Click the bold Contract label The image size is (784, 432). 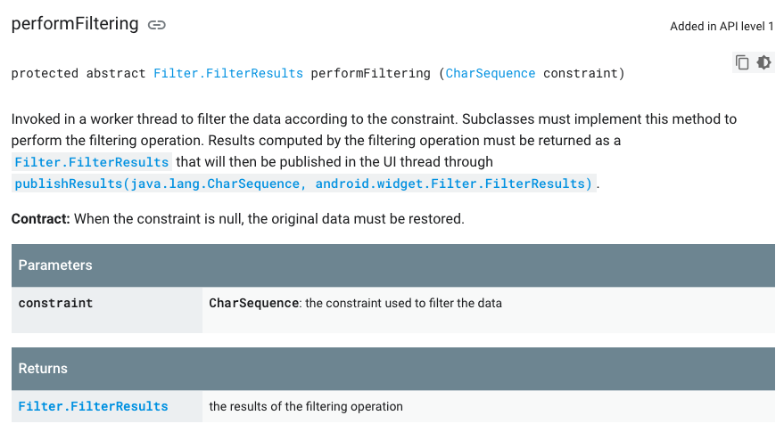coord(40,219)
